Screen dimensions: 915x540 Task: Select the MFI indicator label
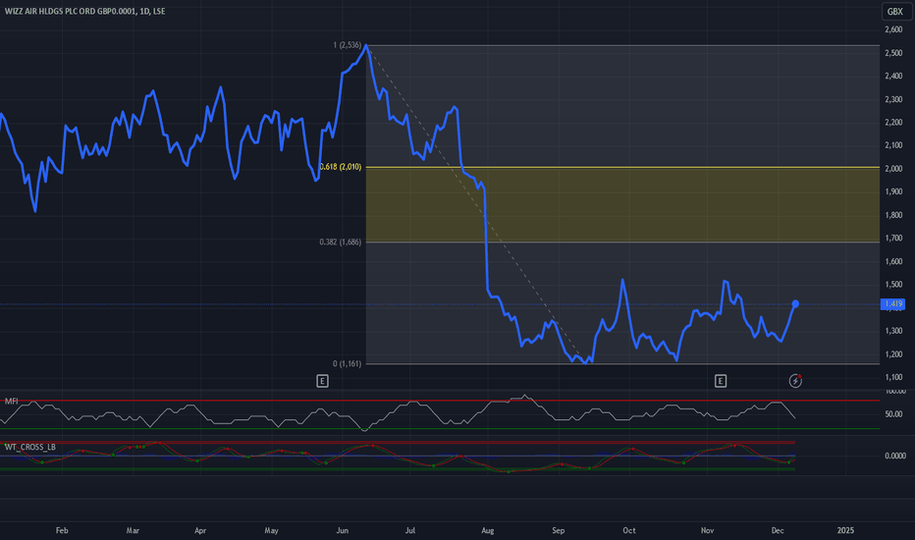tap(11, 401)
